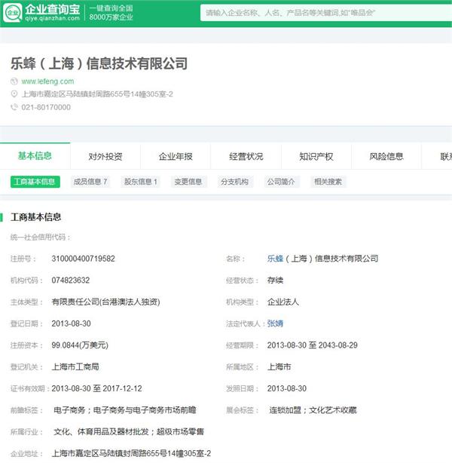The height and width of the screenshot is (463, 452).
Task: Click the header address line below website
Action: [x=97, y=94]
